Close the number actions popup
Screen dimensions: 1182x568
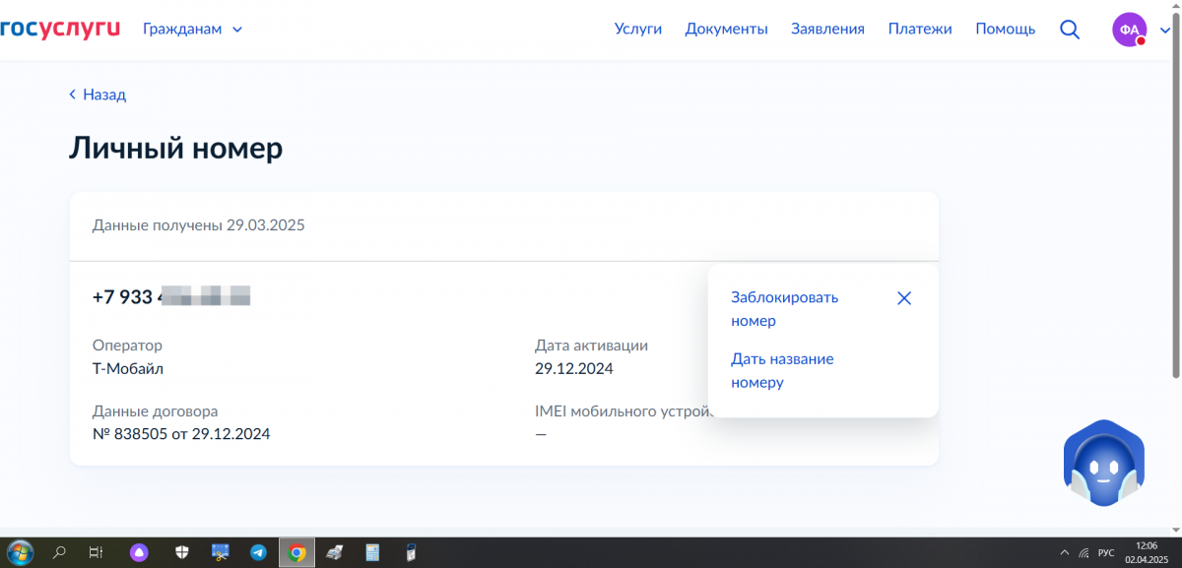point(904,298)
